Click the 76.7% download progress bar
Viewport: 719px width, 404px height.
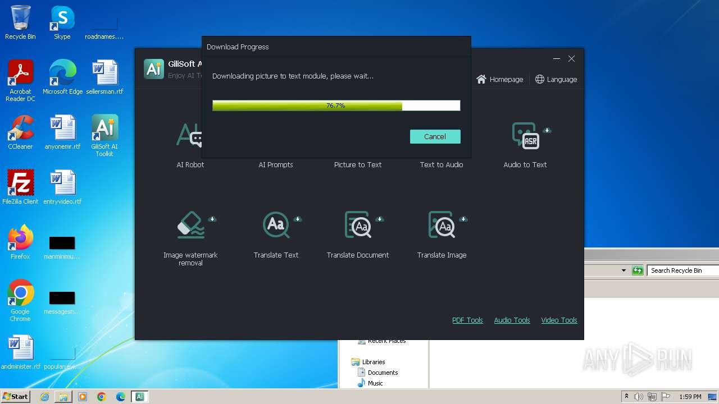tap(336, 105)
